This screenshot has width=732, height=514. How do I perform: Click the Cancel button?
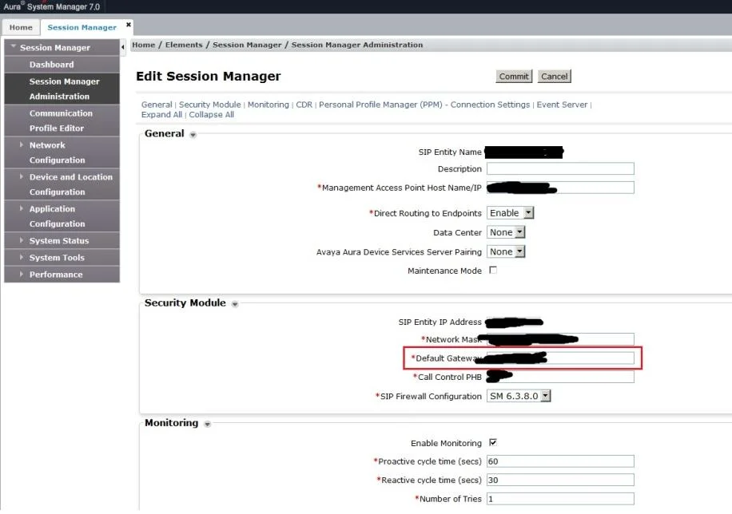tap(554, 76)
